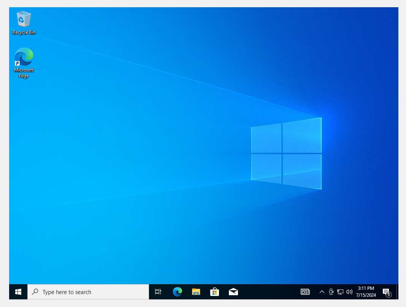Click the Meet Now tray icon
Image resolution: width=406 pixels, height=307 pixels.
pyautogui.click(x=331, y=292)
